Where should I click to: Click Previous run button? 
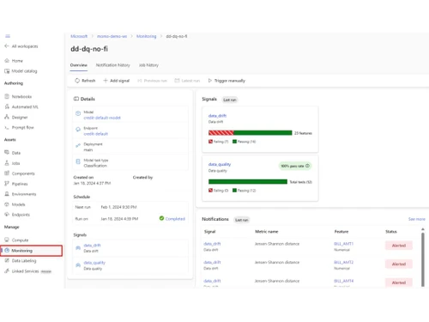click(x=152, y=81)
